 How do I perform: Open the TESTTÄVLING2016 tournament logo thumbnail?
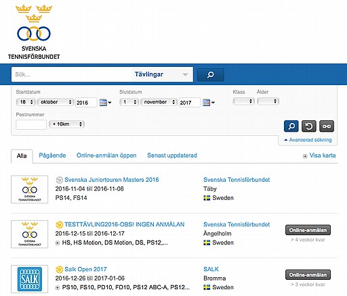[30, 234]
